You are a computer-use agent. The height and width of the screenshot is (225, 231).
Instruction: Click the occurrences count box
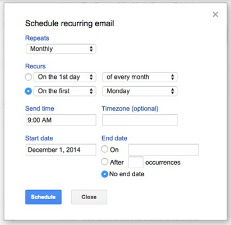136,162
